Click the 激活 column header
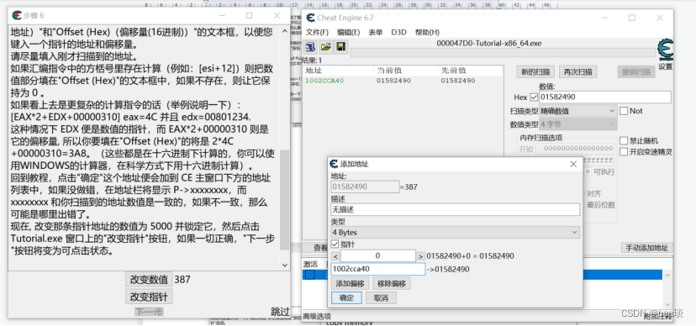Viewport: 696px width, 326px height. tap(310, 264)
